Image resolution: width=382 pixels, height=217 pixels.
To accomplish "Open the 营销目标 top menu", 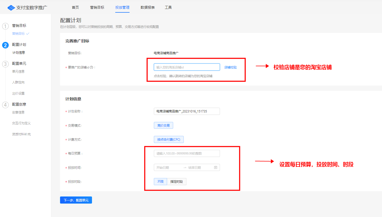I will 97,7.
